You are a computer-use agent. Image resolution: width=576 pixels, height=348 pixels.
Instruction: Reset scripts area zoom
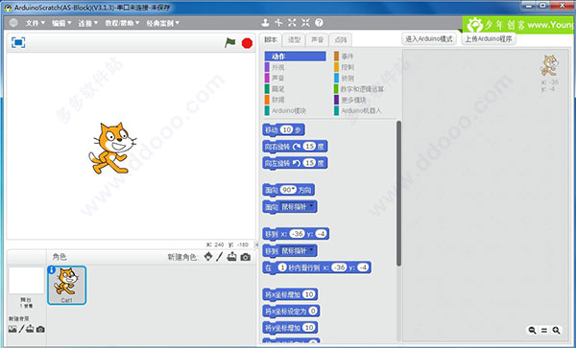(544, 330)
